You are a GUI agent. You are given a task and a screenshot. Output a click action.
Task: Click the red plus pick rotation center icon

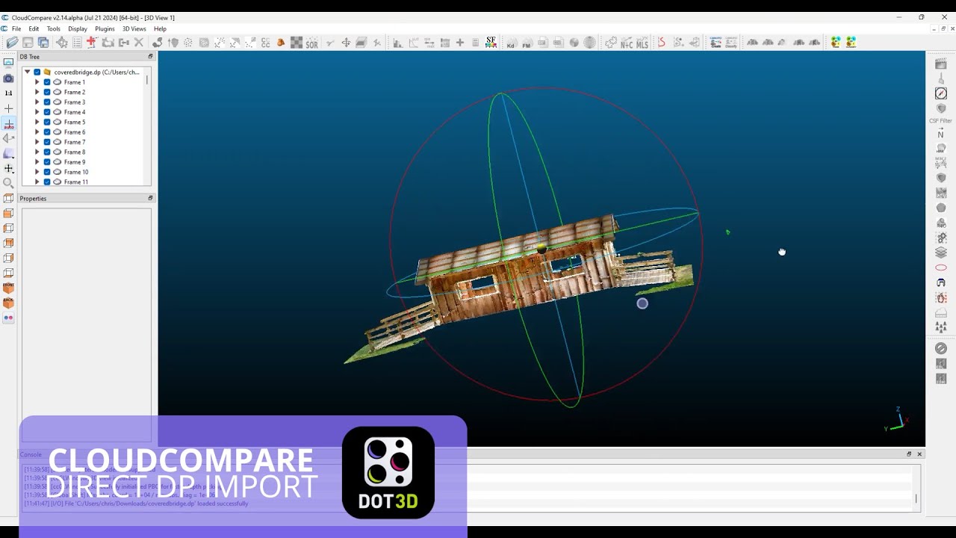point(92,43)
